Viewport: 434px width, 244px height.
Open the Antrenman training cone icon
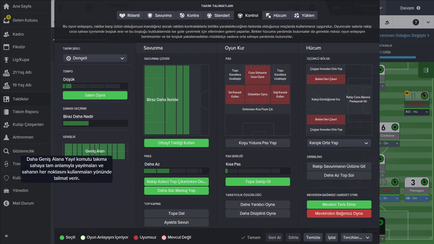coord(6,137)
